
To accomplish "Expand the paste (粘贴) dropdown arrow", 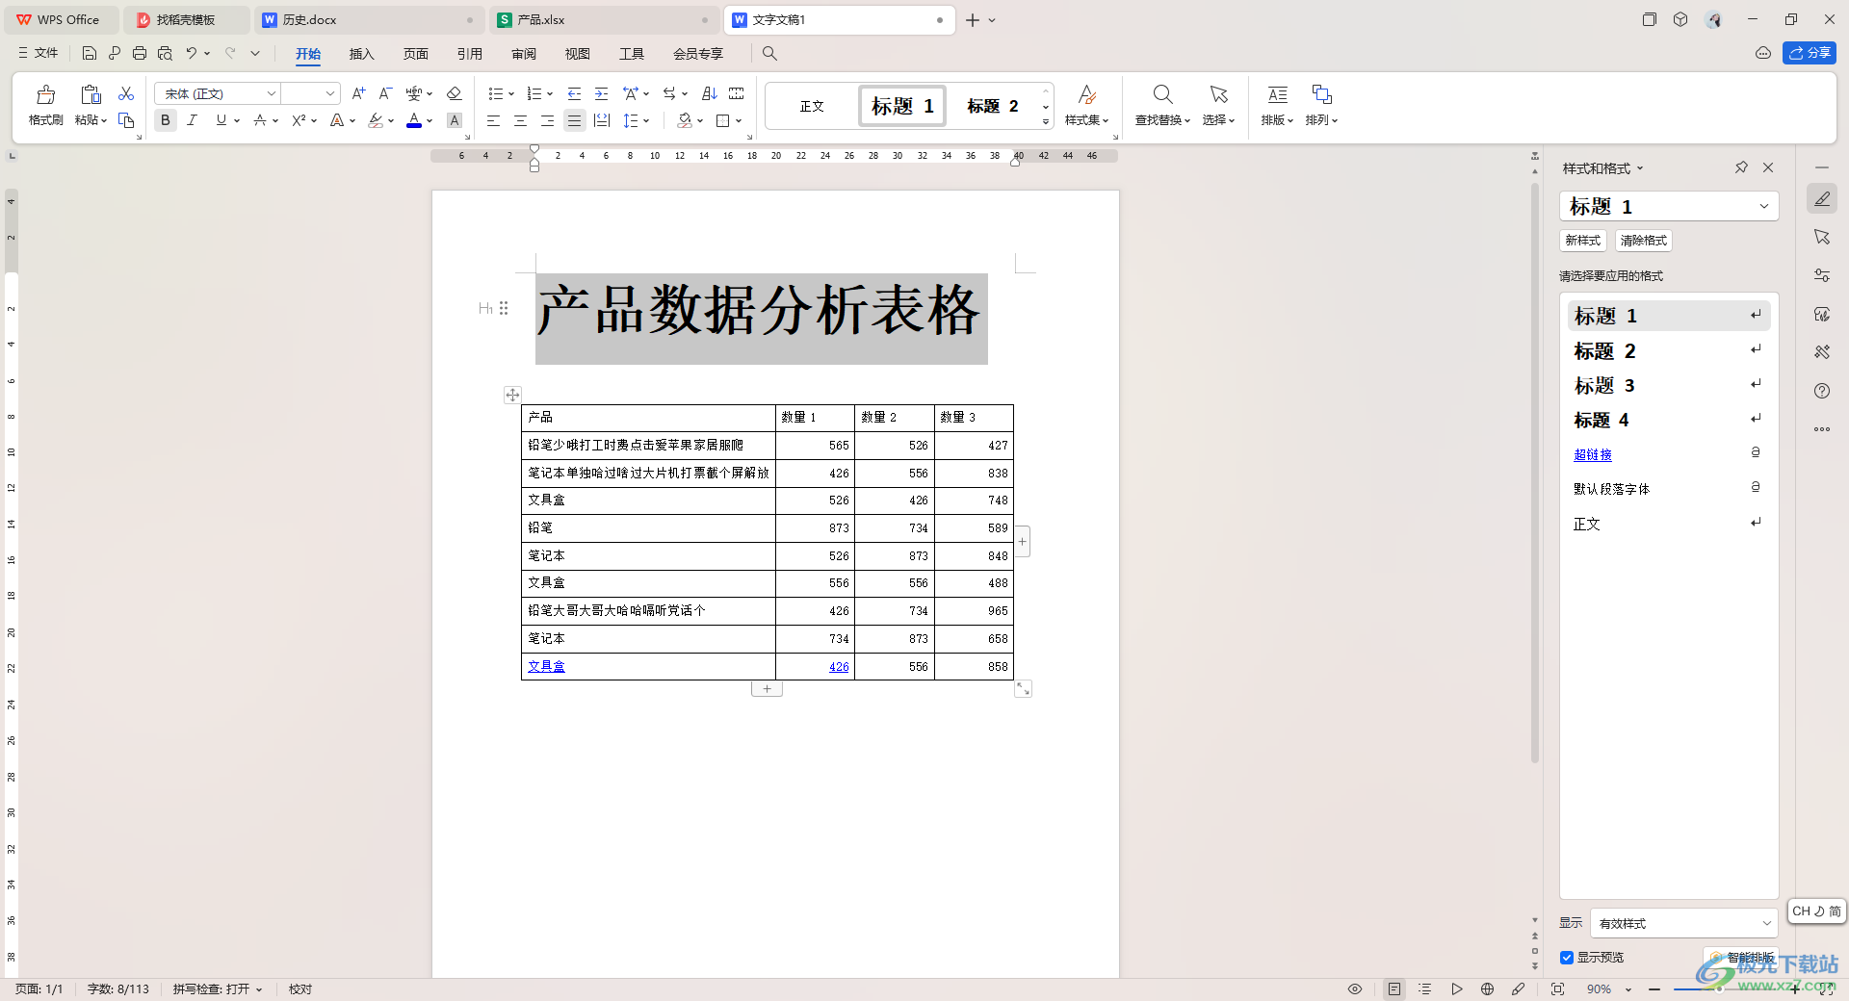I will pyautogui.click(x=103, y=120).
